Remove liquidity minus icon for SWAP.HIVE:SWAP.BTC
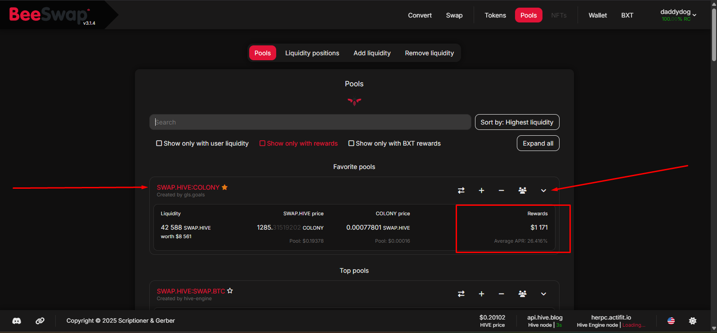 501,294
